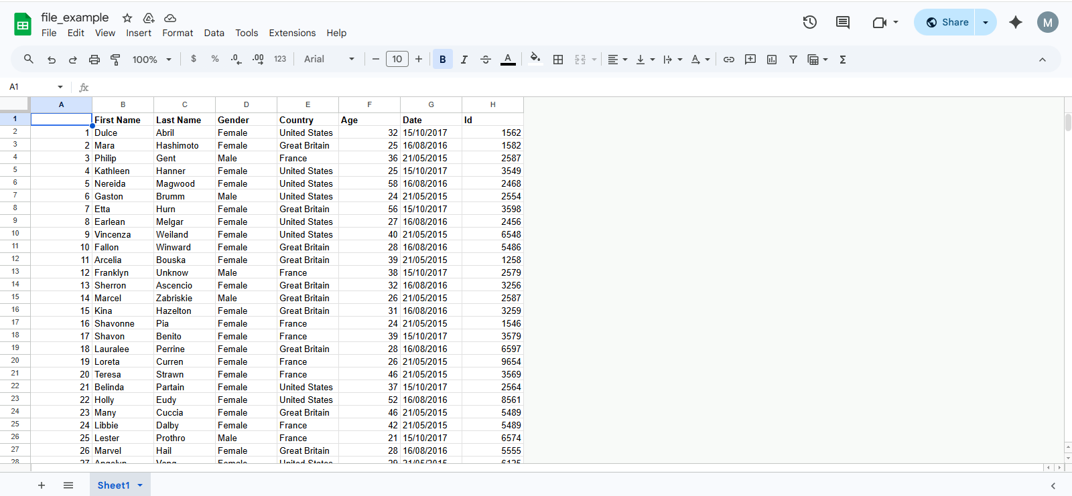This screenshot has width=1072, height=496.
Task: Toggle italic formatting
Action: click(x=464, y=60)
